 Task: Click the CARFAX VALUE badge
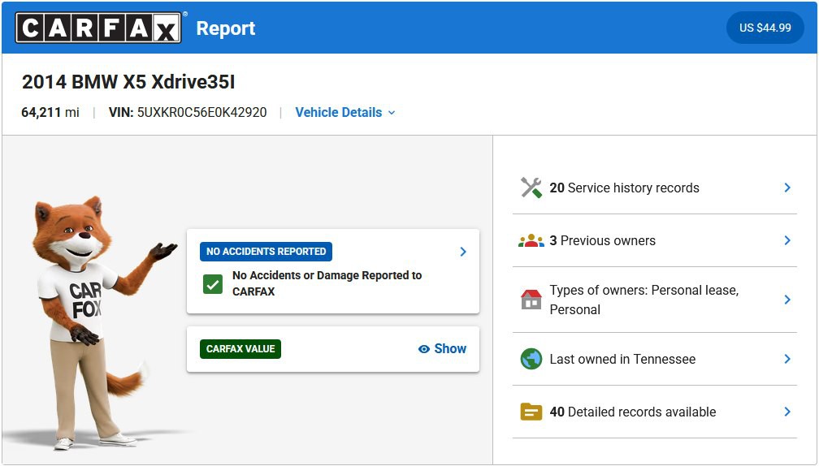pyautogui.click(x=240, y=349)
